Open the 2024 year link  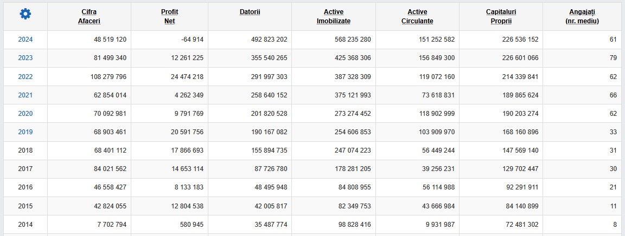pos(25,40)
